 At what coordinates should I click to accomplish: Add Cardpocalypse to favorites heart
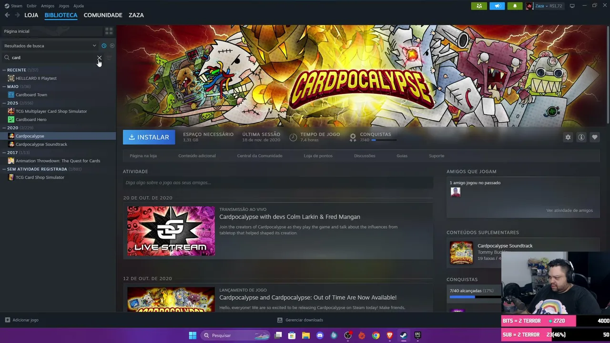tap(594, 137)
